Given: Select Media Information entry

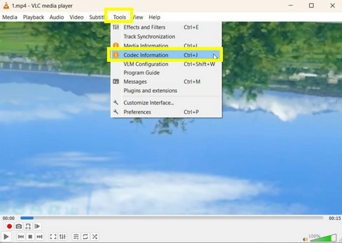Looking at the screenshot, I should click(x=166, y=46).
